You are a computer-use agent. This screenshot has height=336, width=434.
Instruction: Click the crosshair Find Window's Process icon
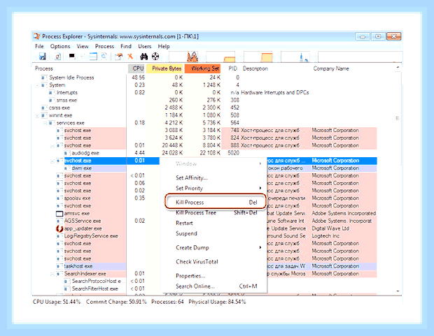click(x=155, y=57)
